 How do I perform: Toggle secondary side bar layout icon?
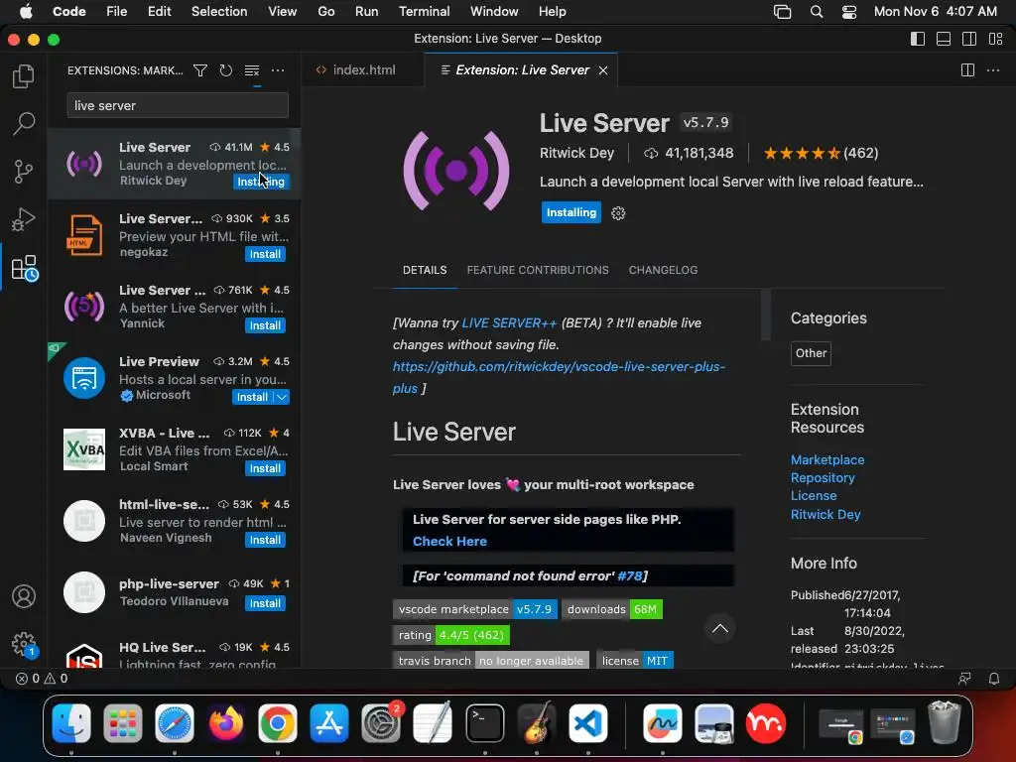[969, 39]
